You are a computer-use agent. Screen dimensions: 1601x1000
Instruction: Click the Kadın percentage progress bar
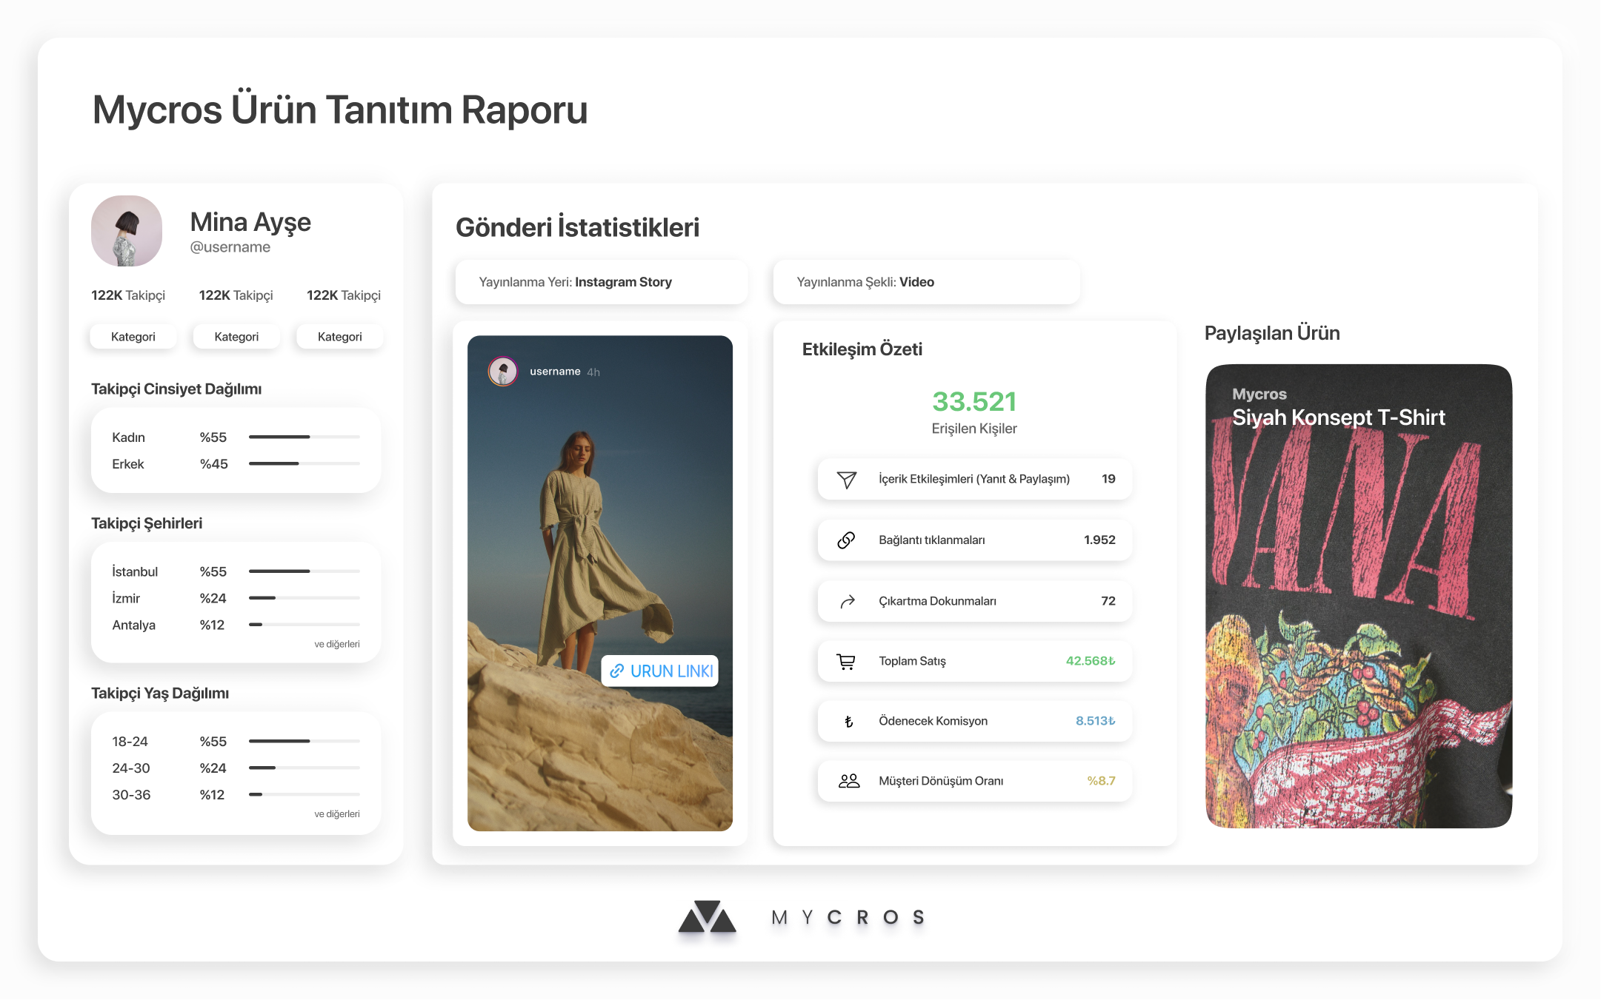point(304,437)
